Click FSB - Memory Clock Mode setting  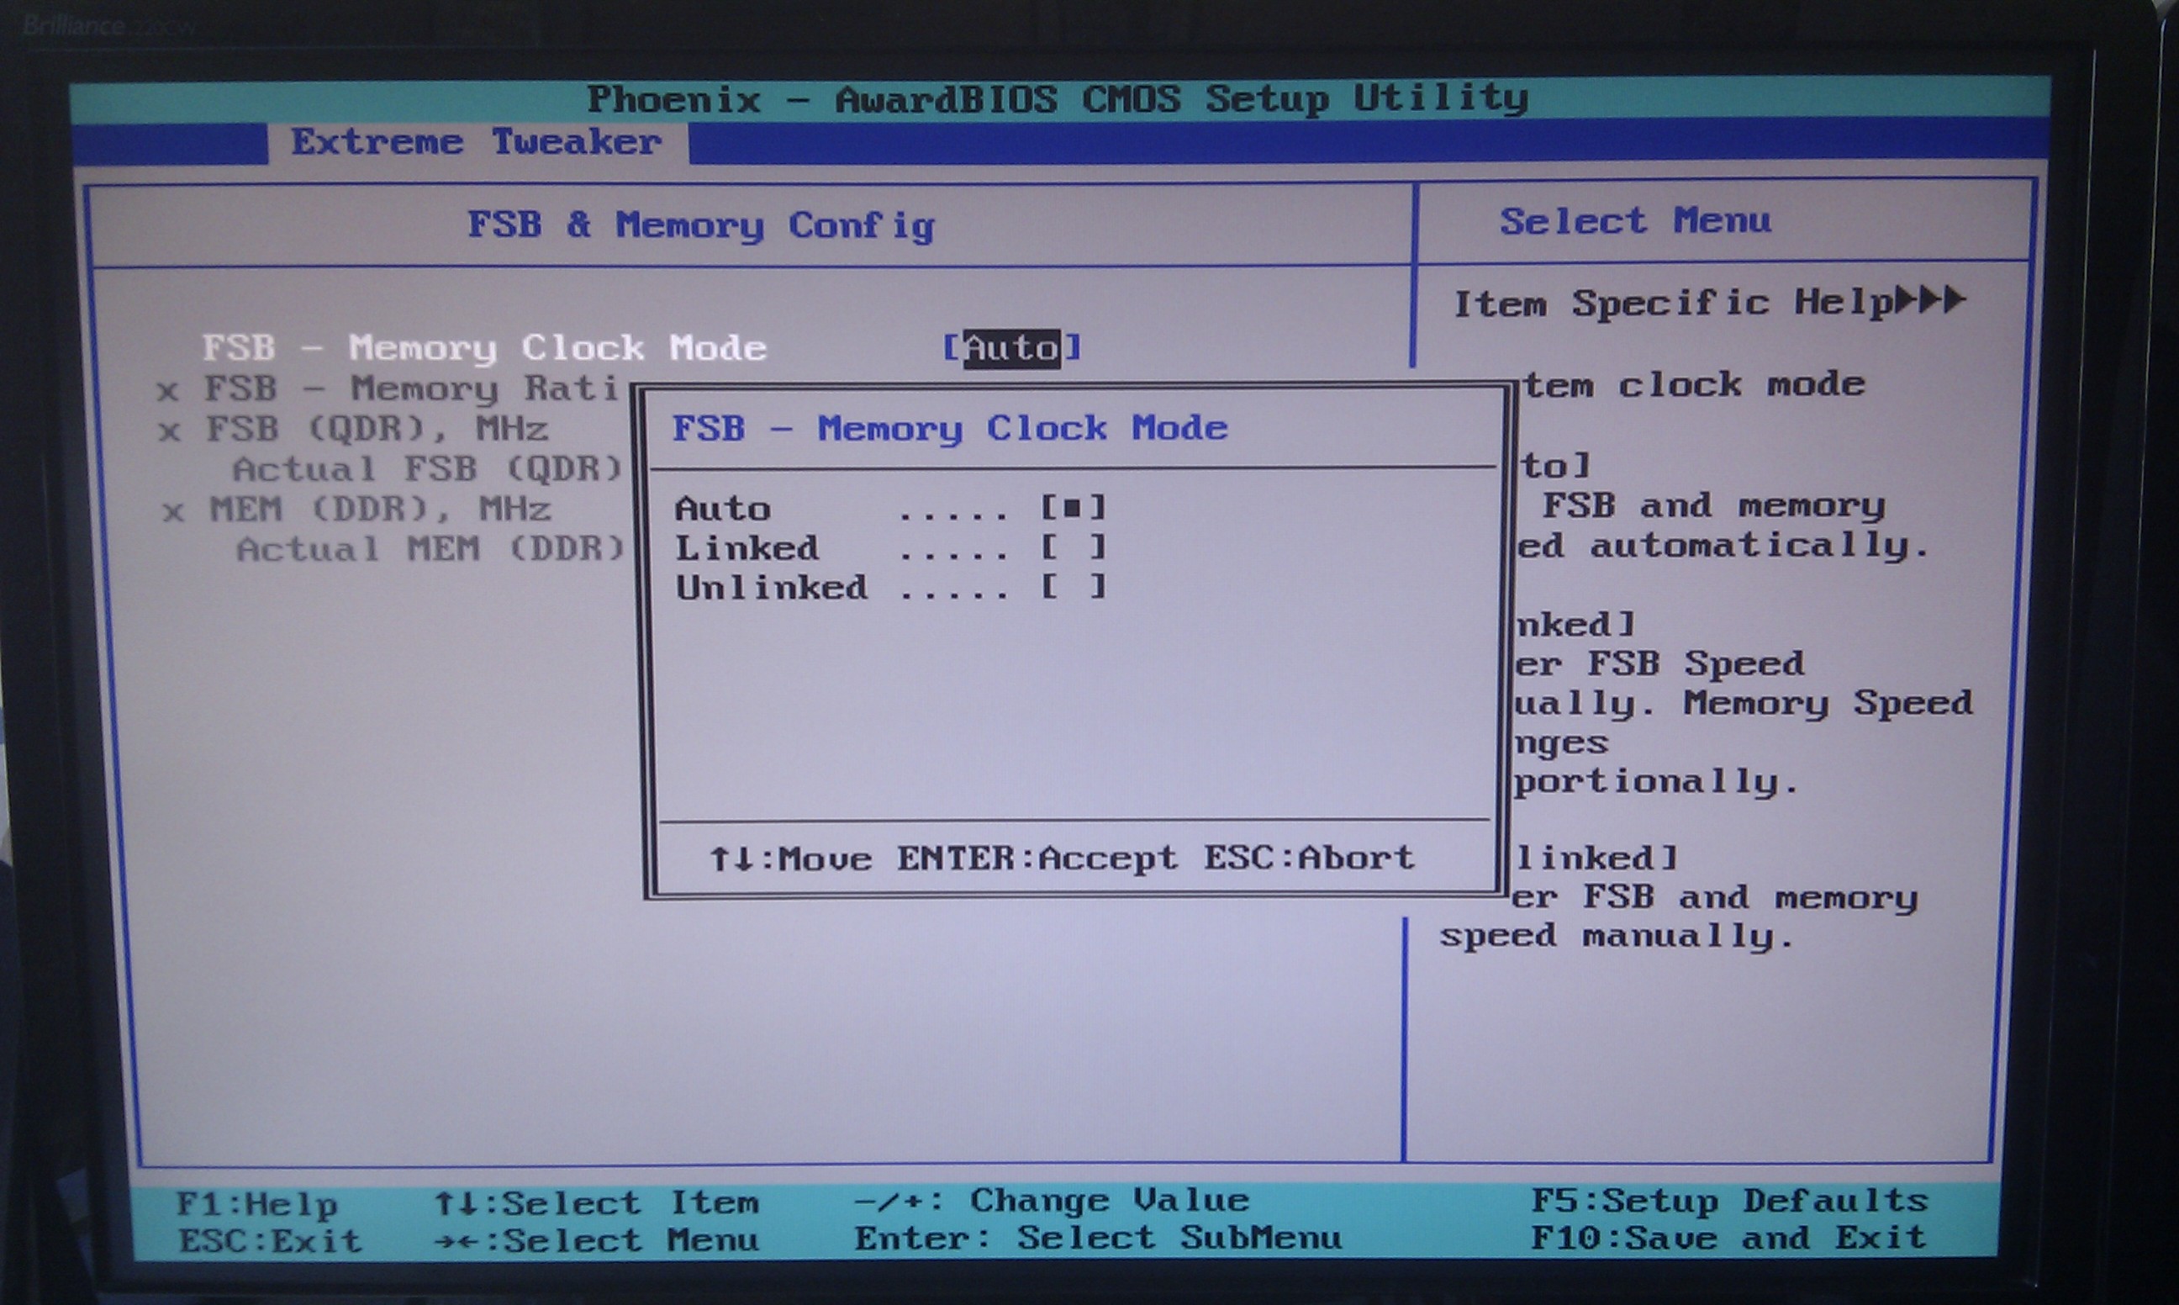click(x=483, y=349)
